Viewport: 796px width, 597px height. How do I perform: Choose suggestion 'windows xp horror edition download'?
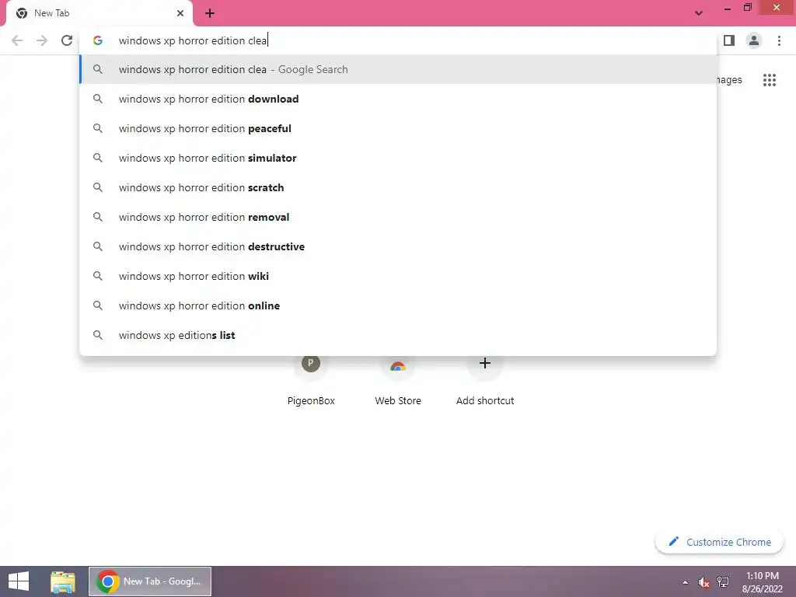point(398,99)
